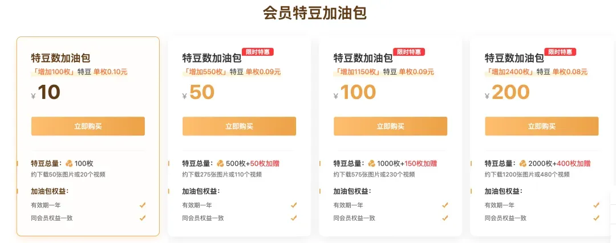
Task: Buy the 100 yuan pack with 立即购买
Action: point(391,126)
